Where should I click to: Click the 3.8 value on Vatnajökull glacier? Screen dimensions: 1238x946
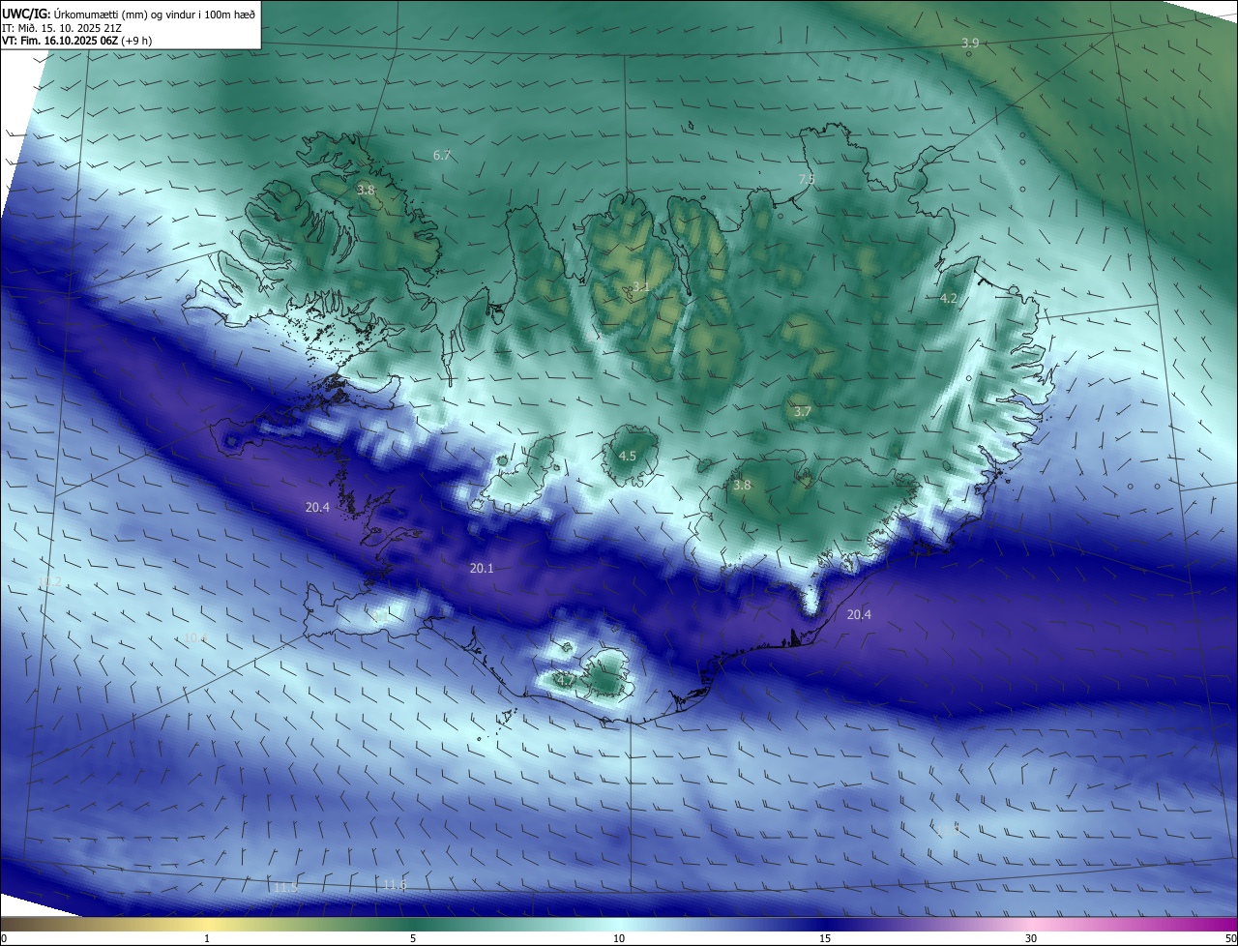742,486
